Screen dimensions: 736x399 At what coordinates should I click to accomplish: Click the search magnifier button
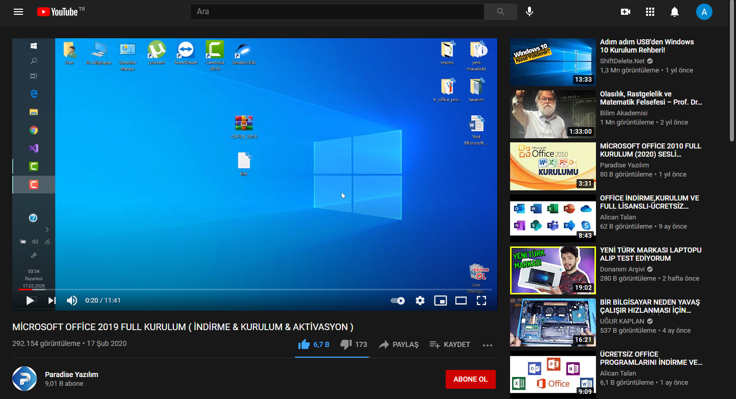click(500, 12)
